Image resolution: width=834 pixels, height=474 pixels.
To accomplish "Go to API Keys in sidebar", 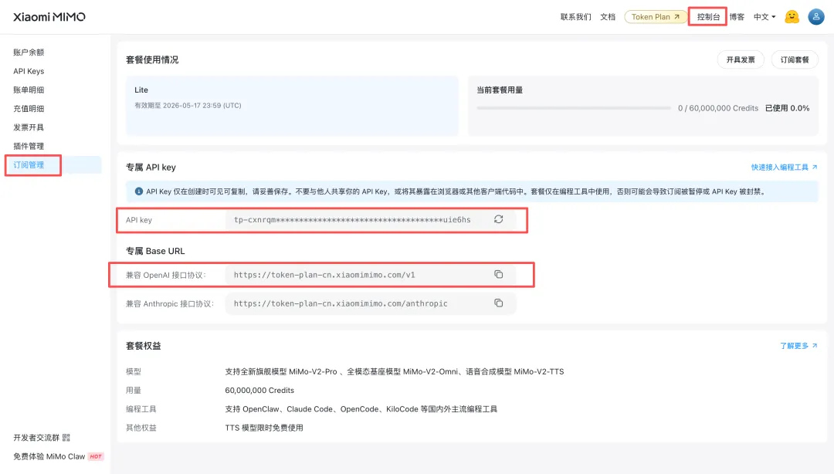I will [x=29, y=71].
